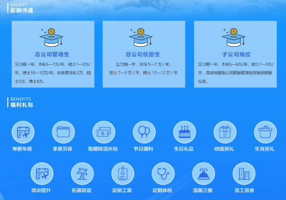Viewport: 286px width, 200px height.
Task: Click the 定期体检 label
Action: (x=162, y=190)
